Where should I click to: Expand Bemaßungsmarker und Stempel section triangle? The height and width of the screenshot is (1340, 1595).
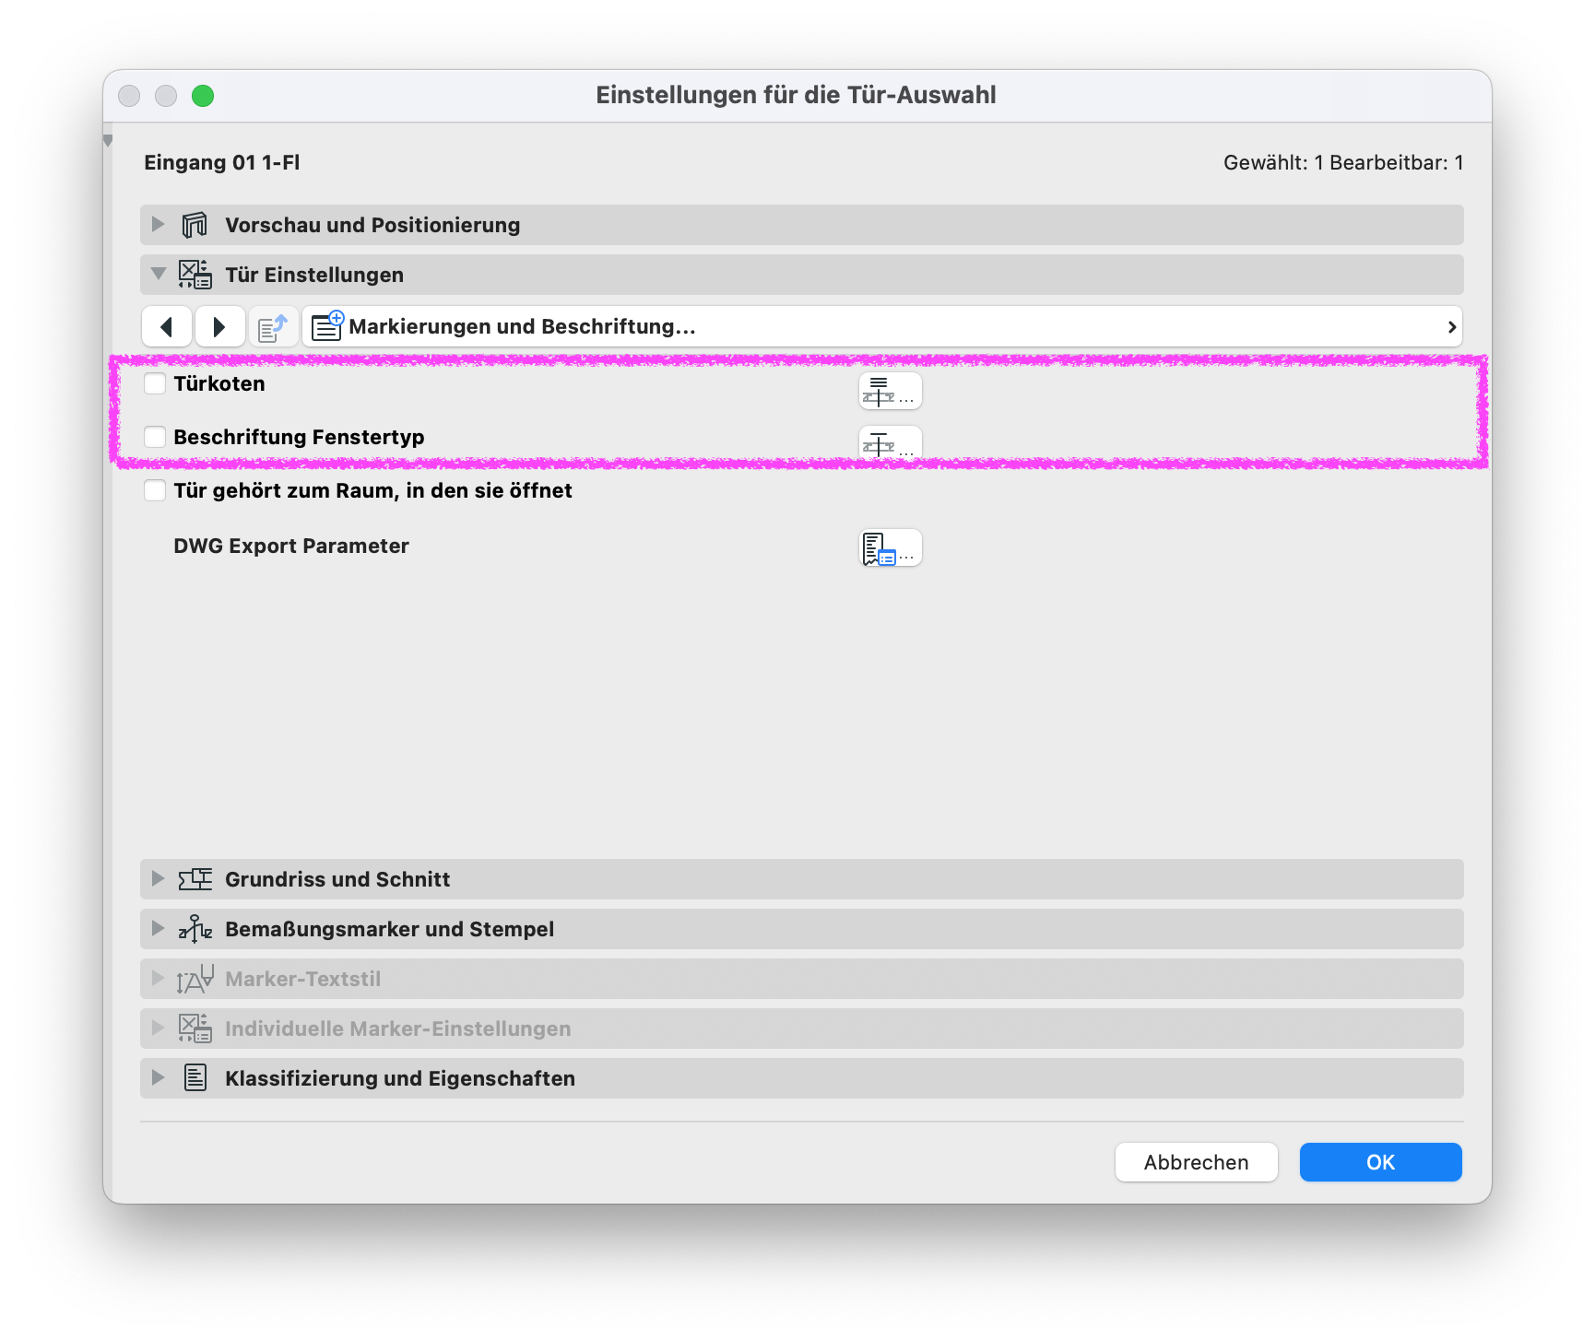coord(158,928)
